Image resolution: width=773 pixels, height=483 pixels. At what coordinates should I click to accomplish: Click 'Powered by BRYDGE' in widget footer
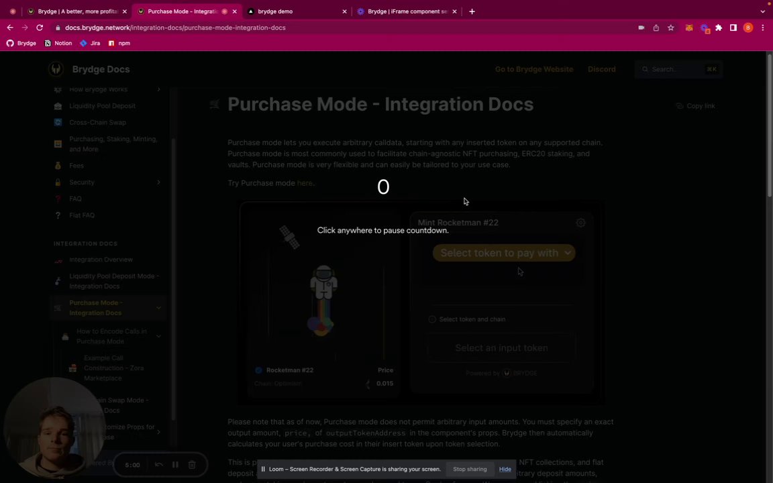pos(501,373)
